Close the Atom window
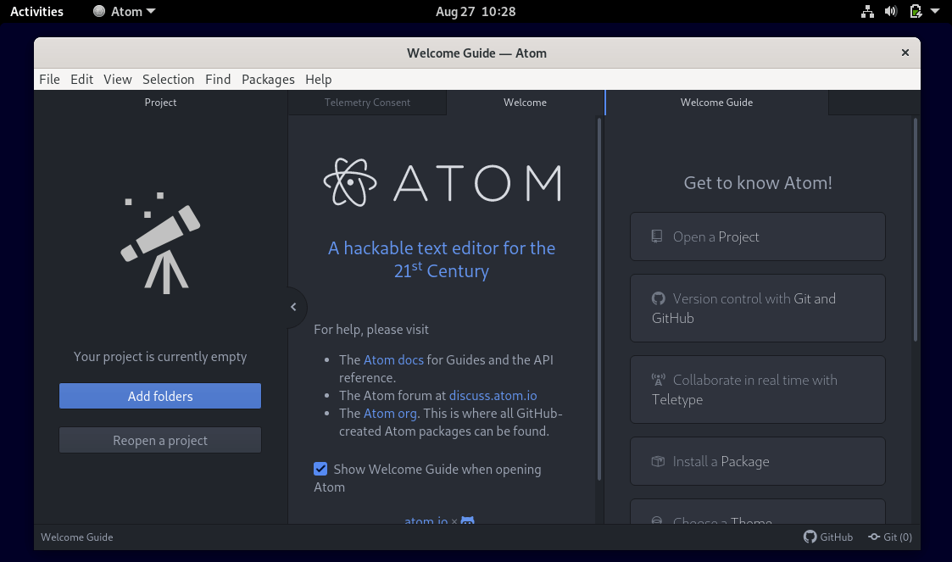The image size is (952, 562). point(905,53)
